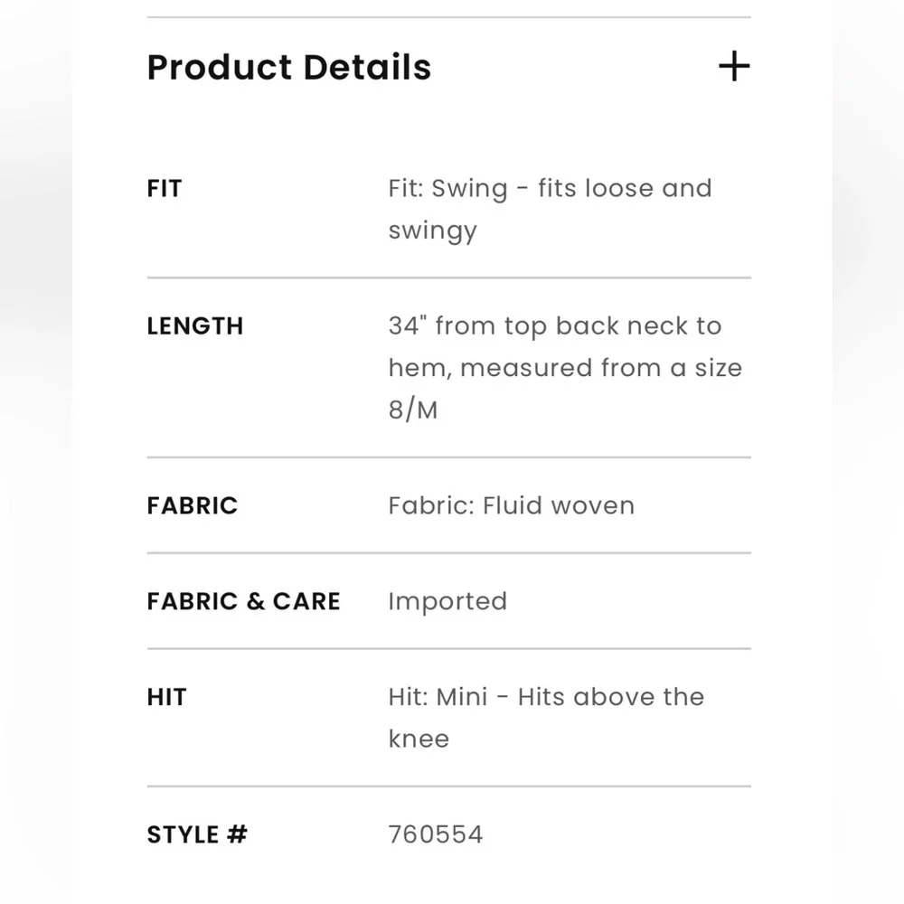904x904 pixels.
Task: Select the FIT row label
Action: tap(165, 189)
